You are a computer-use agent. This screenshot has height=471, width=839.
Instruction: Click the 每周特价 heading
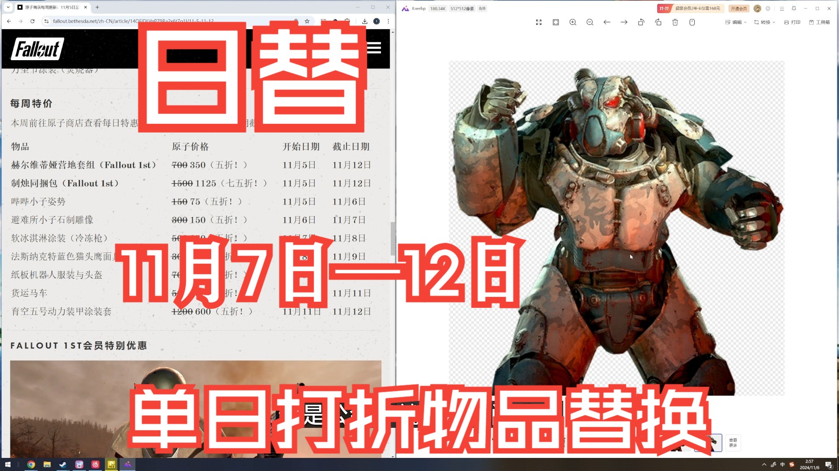point(31,103)
